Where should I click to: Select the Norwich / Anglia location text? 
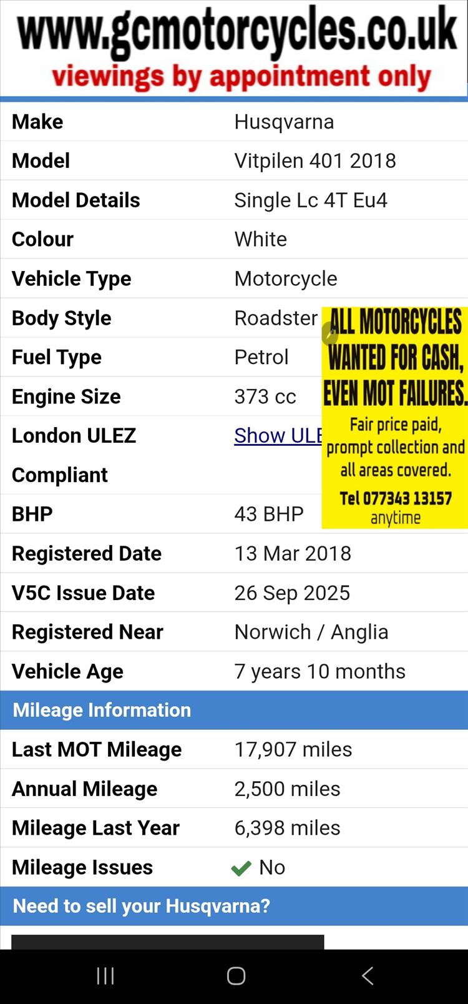(x=311, y=632)
